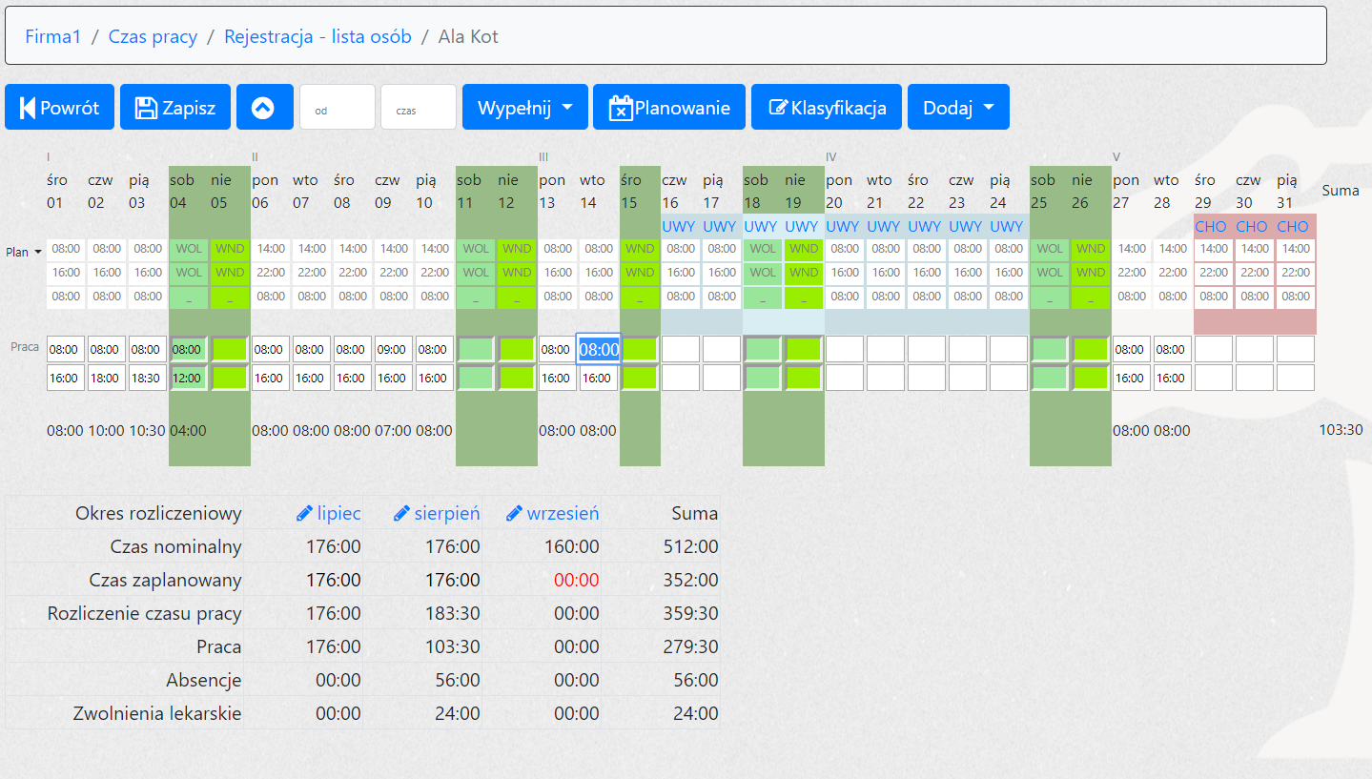The width and height of the screenshot is (1372, 779).
Task: Click pencil icon next to lipiec
Action: point(304,514)
